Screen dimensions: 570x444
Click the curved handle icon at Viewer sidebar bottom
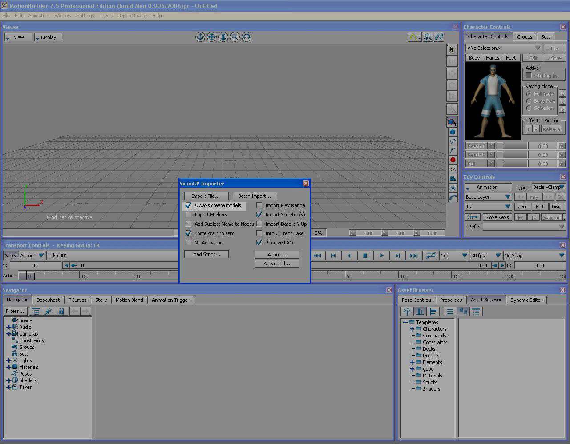tap(453, 198)
